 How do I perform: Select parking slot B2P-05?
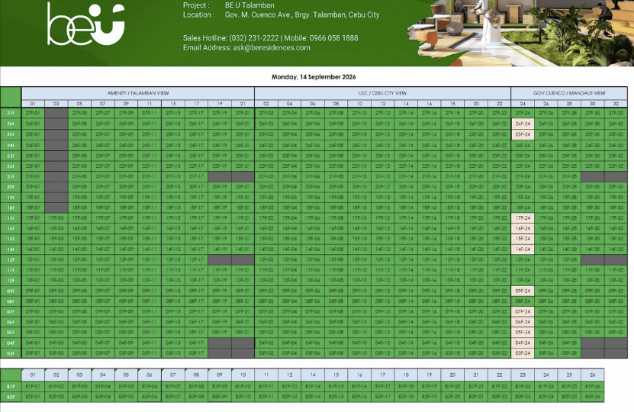pos(126,397)
